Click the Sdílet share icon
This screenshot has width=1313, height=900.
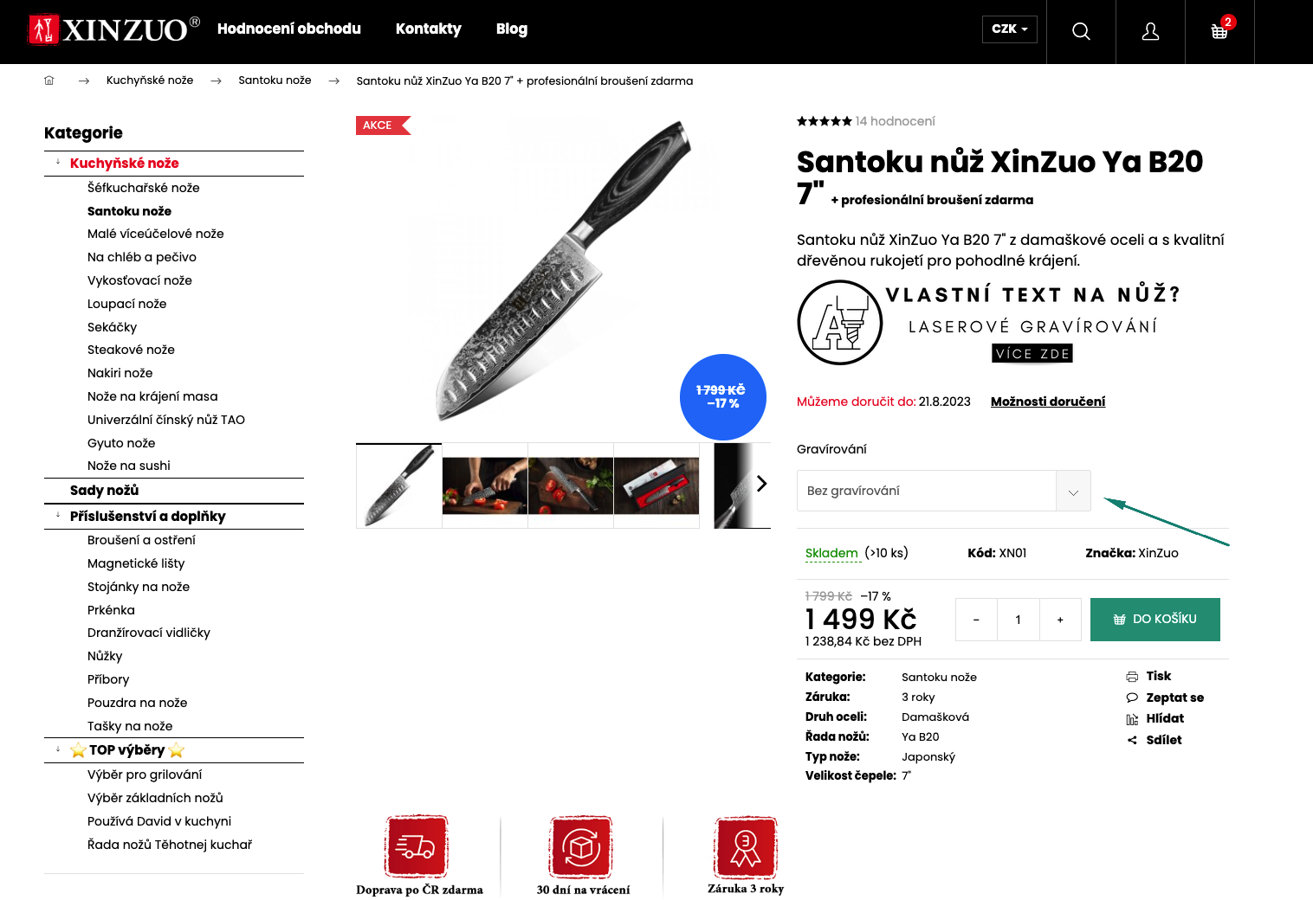(x=1132, y=740)
